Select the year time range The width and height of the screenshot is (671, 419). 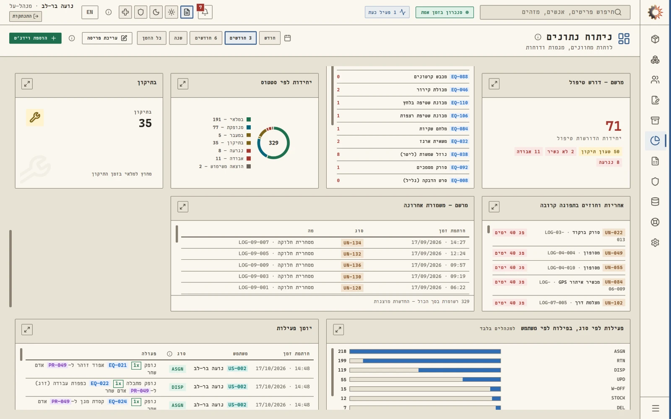click(178, 38)
